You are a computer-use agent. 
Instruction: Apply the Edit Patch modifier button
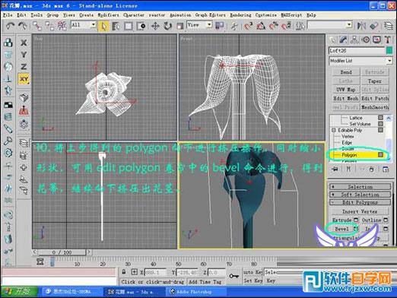pyautogui.click(x=375, y=99)
